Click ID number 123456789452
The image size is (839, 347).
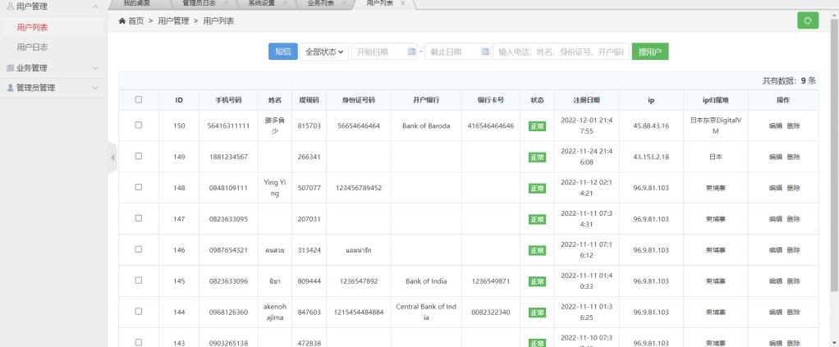click(x=359, y=188)
